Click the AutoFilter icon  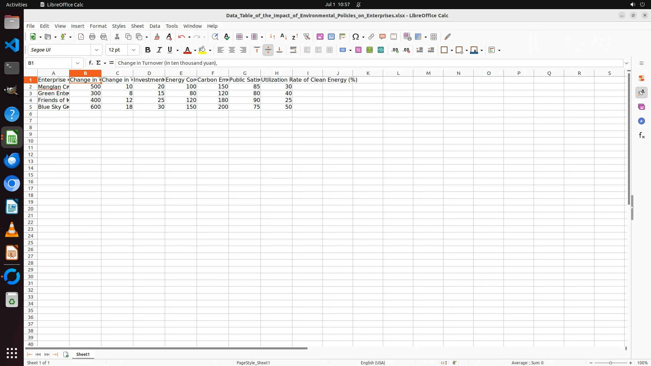307,37
